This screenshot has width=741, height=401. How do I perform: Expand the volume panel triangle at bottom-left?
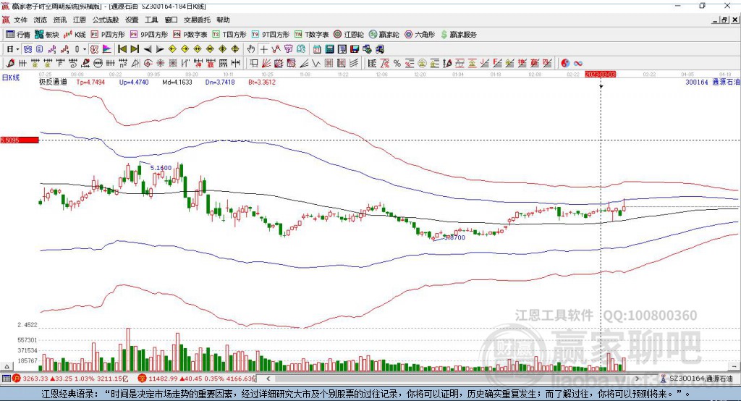[x=7, y=366]
